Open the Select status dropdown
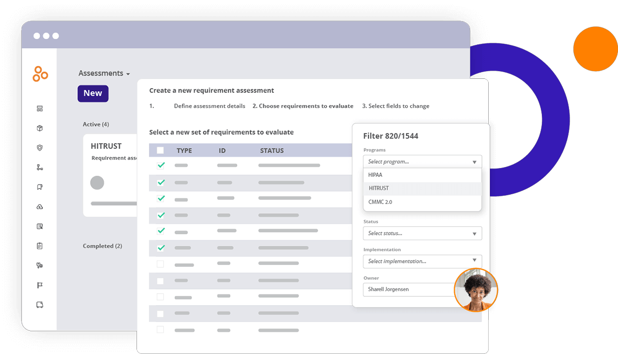The width and height of the screenshot is (618, 354). [x=422, y=233]
